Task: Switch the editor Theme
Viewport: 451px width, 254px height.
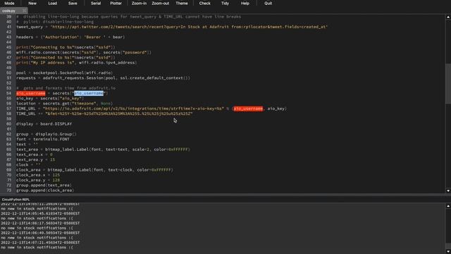Action: click(182, 4)
